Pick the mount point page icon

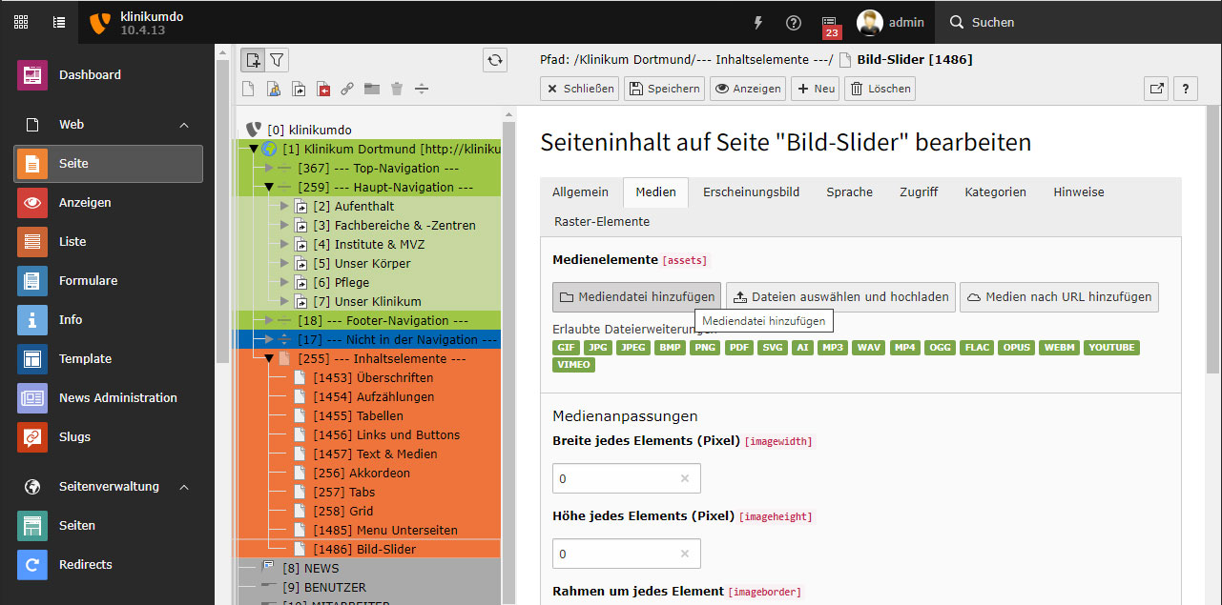tap(323, 89)
